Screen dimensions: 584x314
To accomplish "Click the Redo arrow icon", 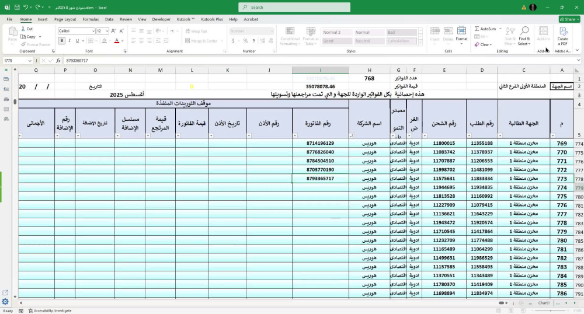I will tap(37, 7).
